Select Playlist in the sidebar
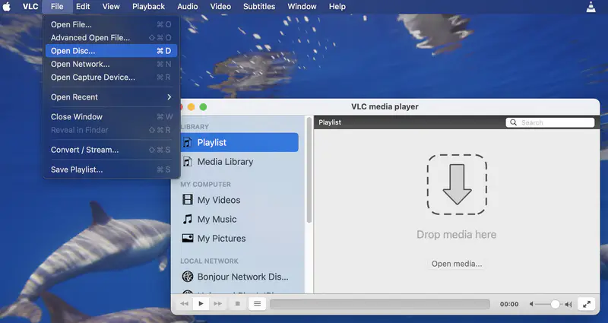The width and height of the screenshot is (608, 323). coord(239,142)
